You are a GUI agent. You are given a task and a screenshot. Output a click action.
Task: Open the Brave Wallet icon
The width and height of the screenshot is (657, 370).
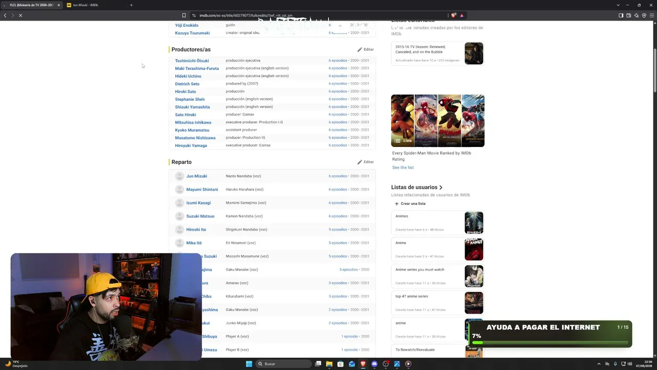[629, 15]
